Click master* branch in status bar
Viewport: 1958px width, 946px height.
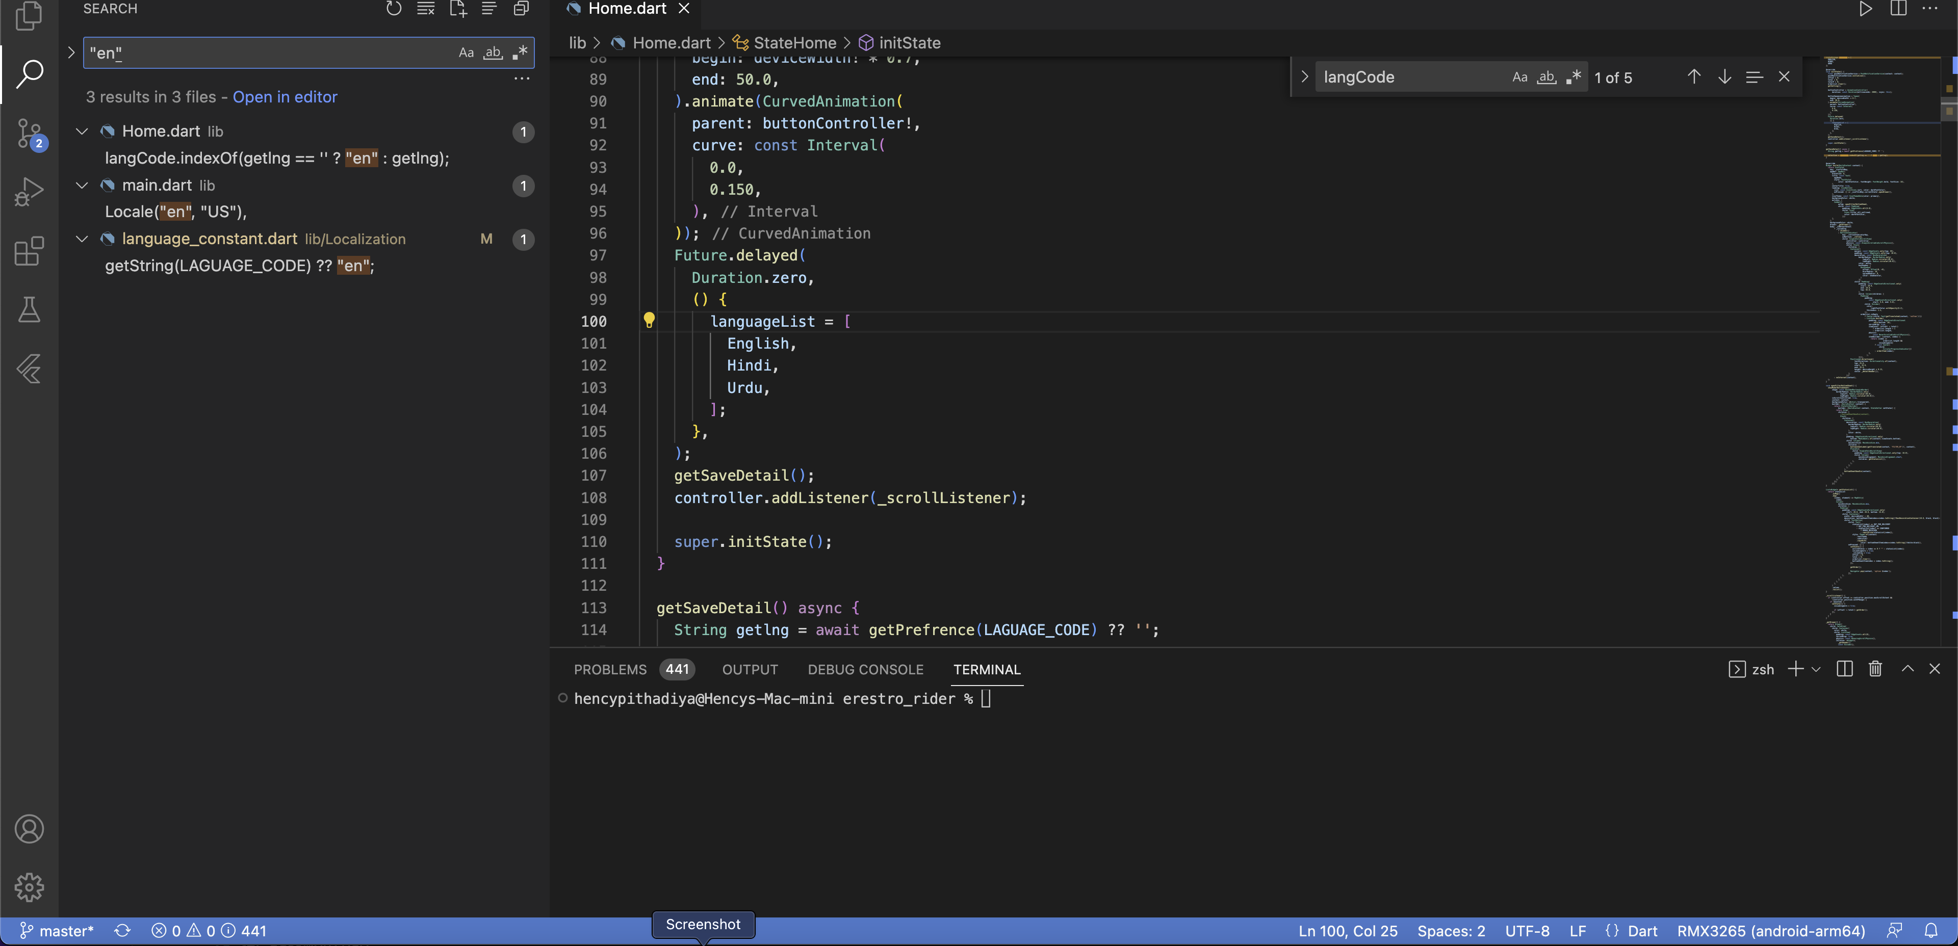56,931
